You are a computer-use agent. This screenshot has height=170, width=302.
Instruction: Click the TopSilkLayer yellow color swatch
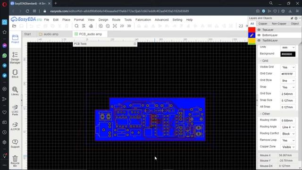pos(252,41)
